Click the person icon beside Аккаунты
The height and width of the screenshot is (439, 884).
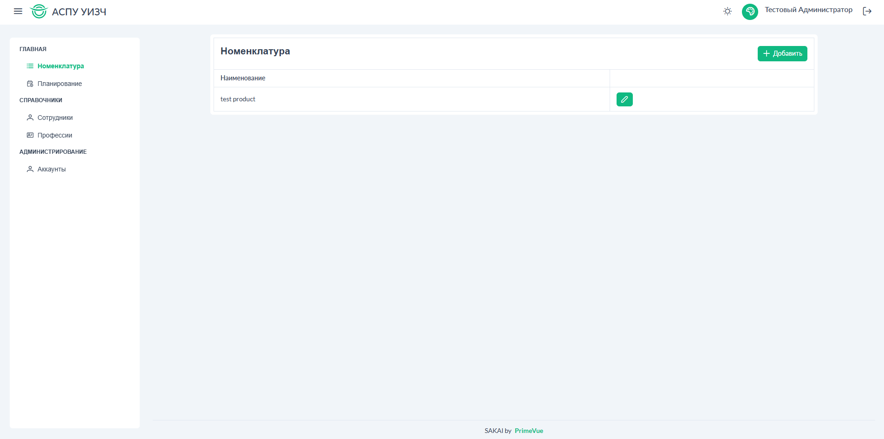pos(30,169)
